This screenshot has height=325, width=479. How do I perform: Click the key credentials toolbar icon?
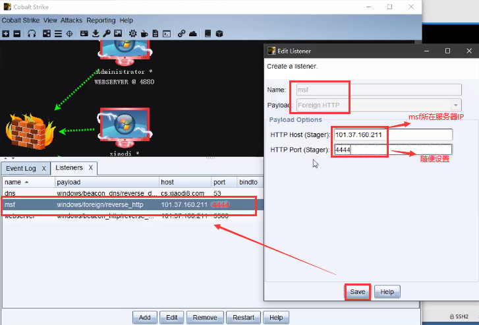coord(107,34)
